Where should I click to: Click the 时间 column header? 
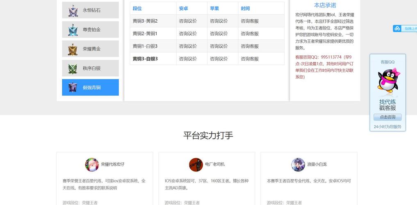[x=245, y=9]
